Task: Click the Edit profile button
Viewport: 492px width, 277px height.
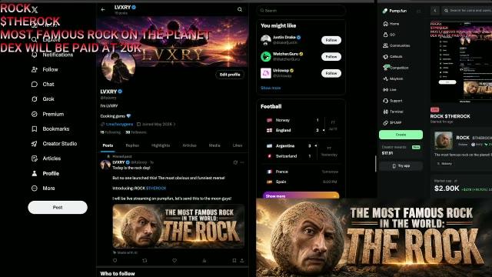Action: [230, 75]
